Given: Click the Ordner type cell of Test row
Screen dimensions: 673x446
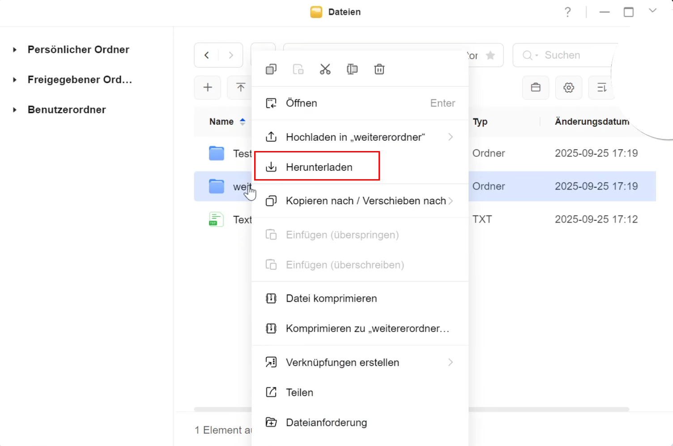Looking at the screenshot, I should (x=489, y=153).
